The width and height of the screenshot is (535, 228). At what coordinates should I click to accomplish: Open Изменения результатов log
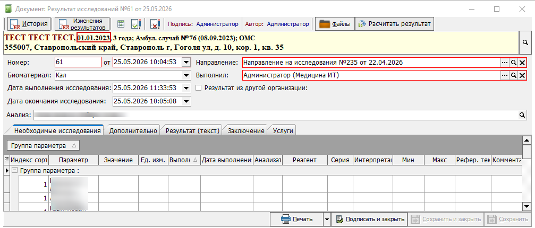coord(82,24)
